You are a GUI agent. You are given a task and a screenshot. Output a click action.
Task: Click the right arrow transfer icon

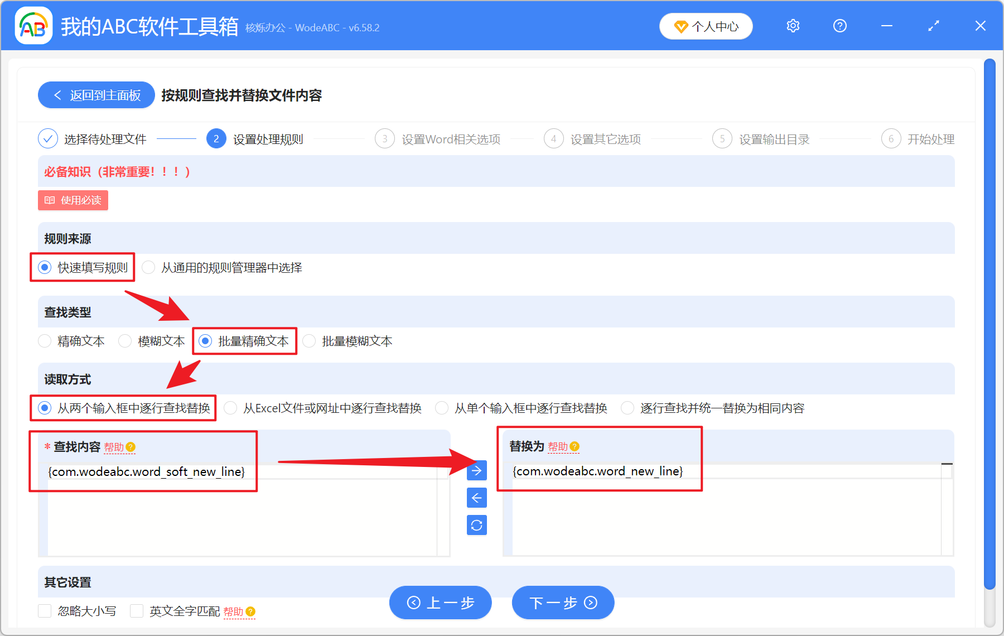[476, 470]
